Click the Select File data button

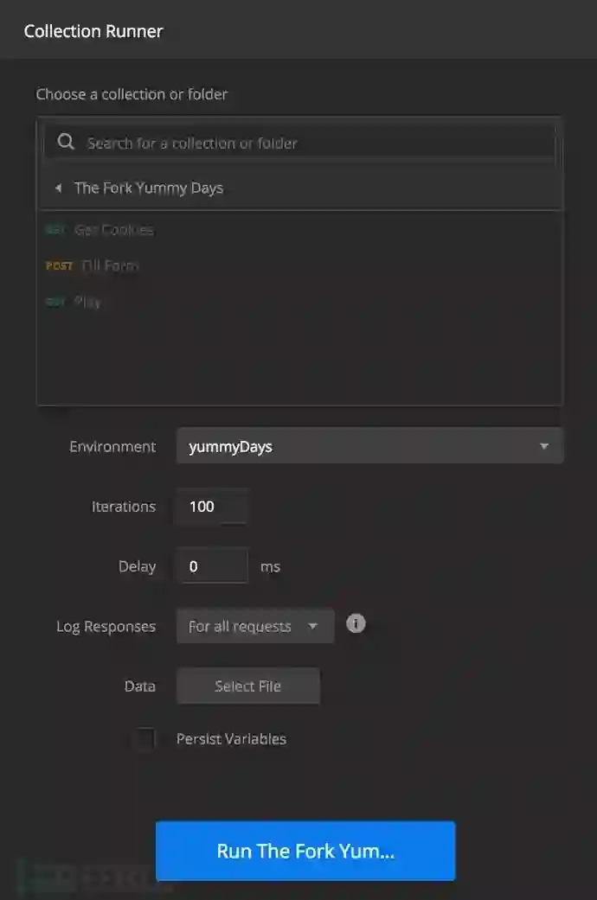[247, 686]
